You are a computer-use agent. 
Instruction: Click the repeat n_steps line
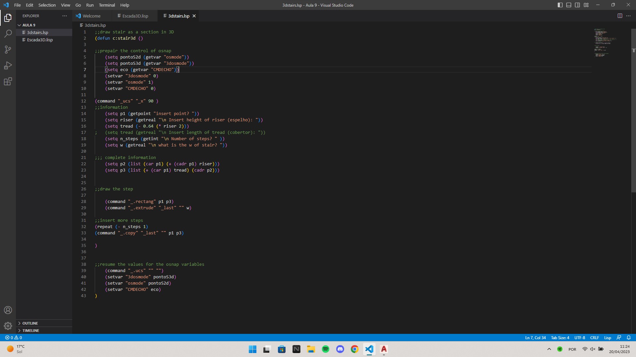coord(122,226)
